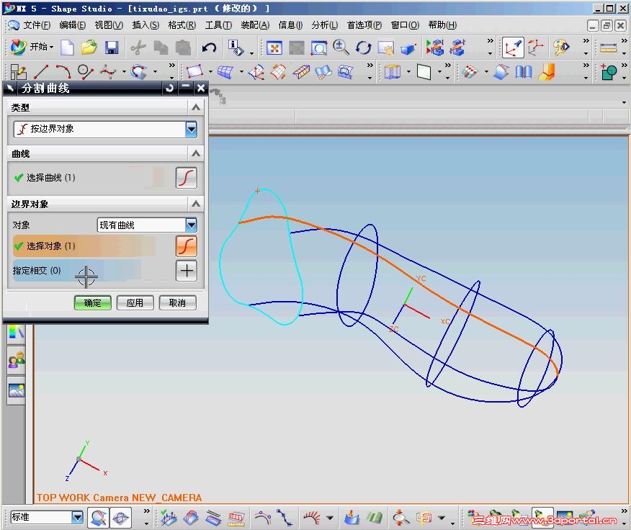
Task: Open the object dropdown Existing Curve
Action: 191,225
